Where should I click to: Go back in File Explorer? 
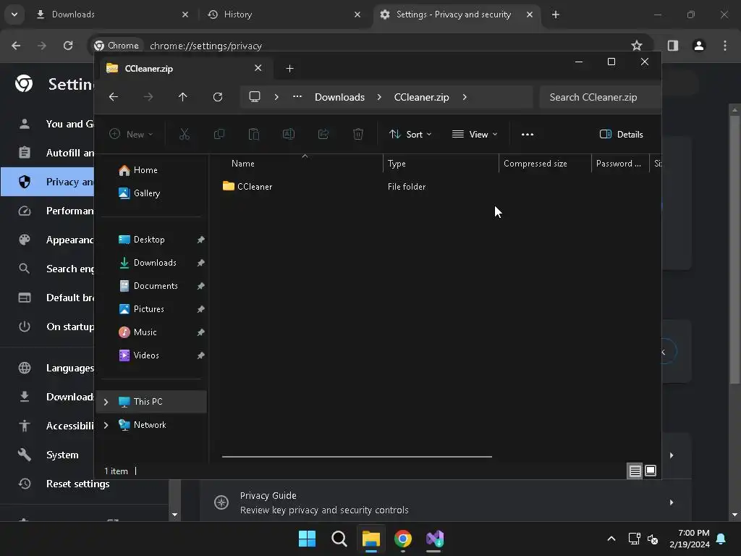[x=114, y=97]
